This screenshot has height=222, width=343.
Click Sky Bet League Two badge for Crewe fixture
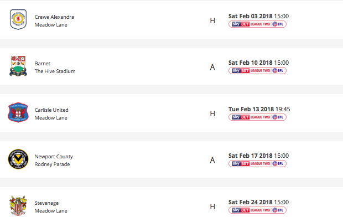tap(257, 24)
